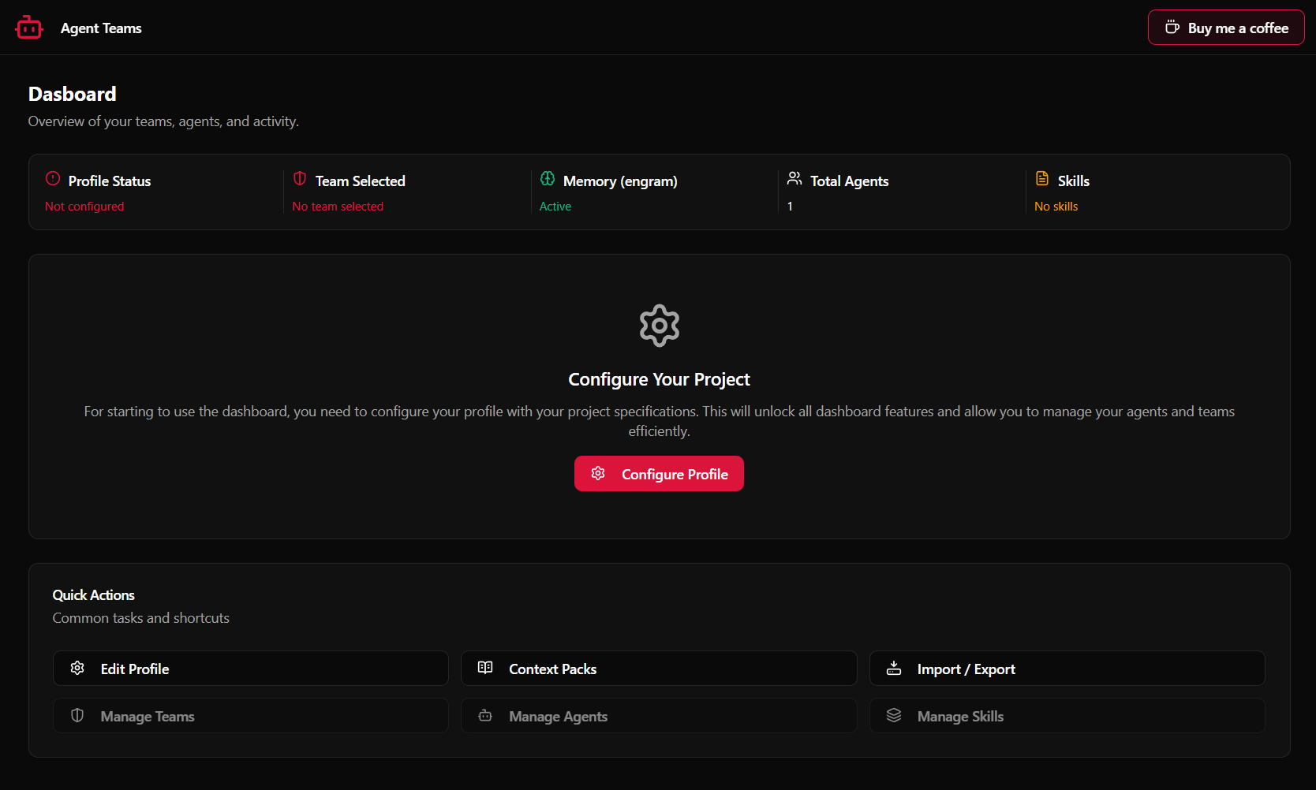The image size is (1316, 790).
Task: Open Edit Profile quick action
Action: (x=250, y=669)
